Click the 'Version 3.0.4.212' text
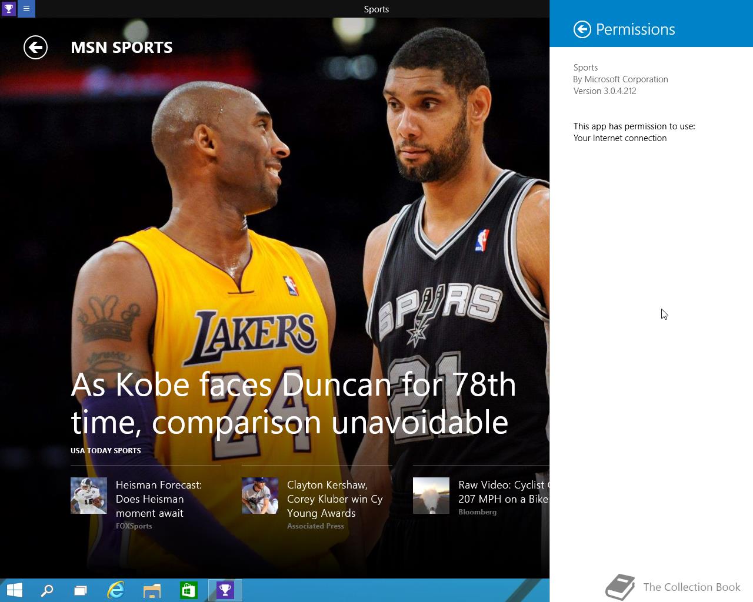Image resolution: width=753 pixels, height=602 pixels. (605, 91)
